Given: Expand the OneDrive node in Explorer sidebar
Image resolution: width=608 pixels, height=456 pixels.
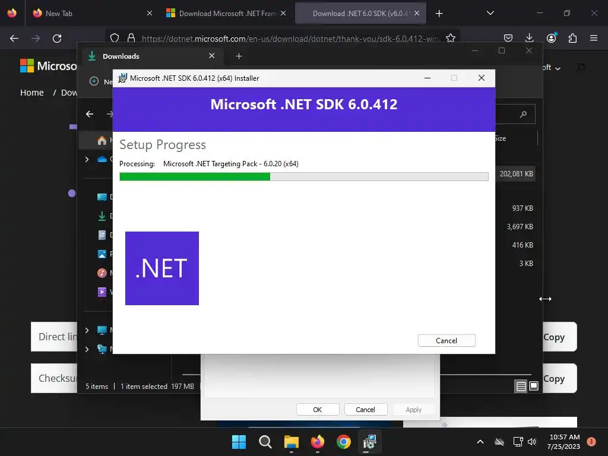Looking at the screenshot, I should click(x=87, y=159).
